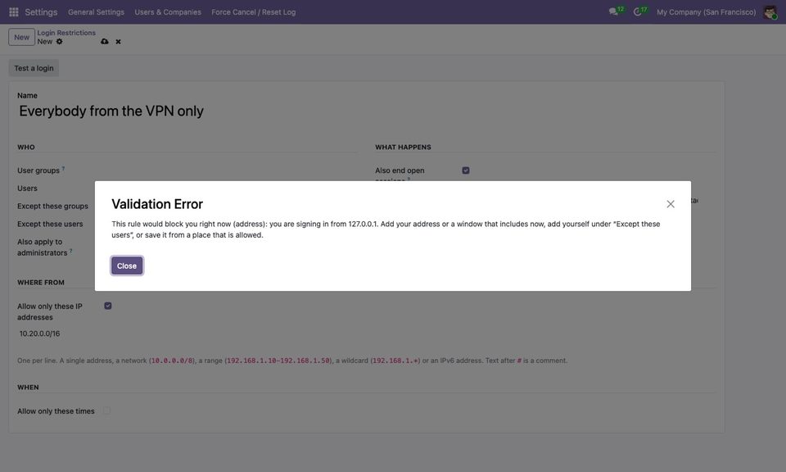Enable Allow only these times checkbox
The width and height of the screenshot is (786, 472).
[x=106, y=411]
